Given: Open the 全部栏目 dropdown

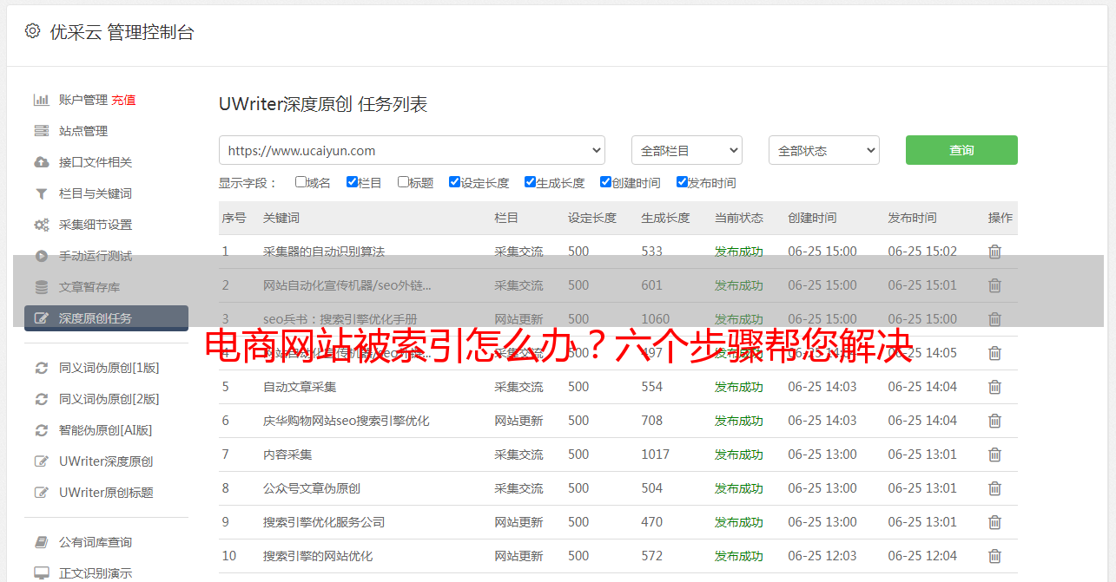Looking at the screenshot, I should click(x=686, y=150).
